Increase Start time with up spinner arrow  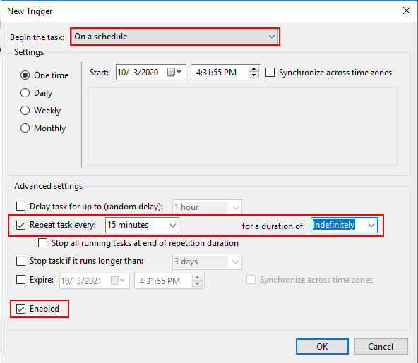(x=253, y=69)
